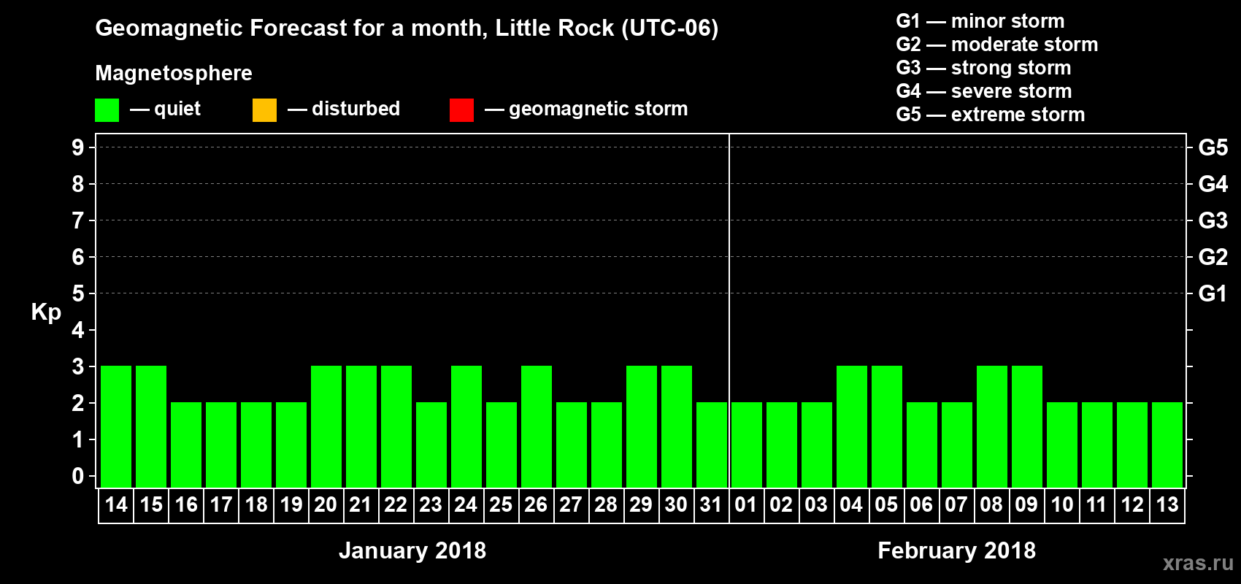
Task: Click date label 24 in January
Action: [x=466, y=505]
